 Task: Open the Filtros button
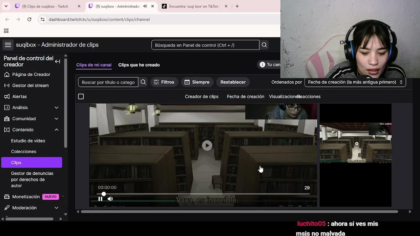pos(164,82)
